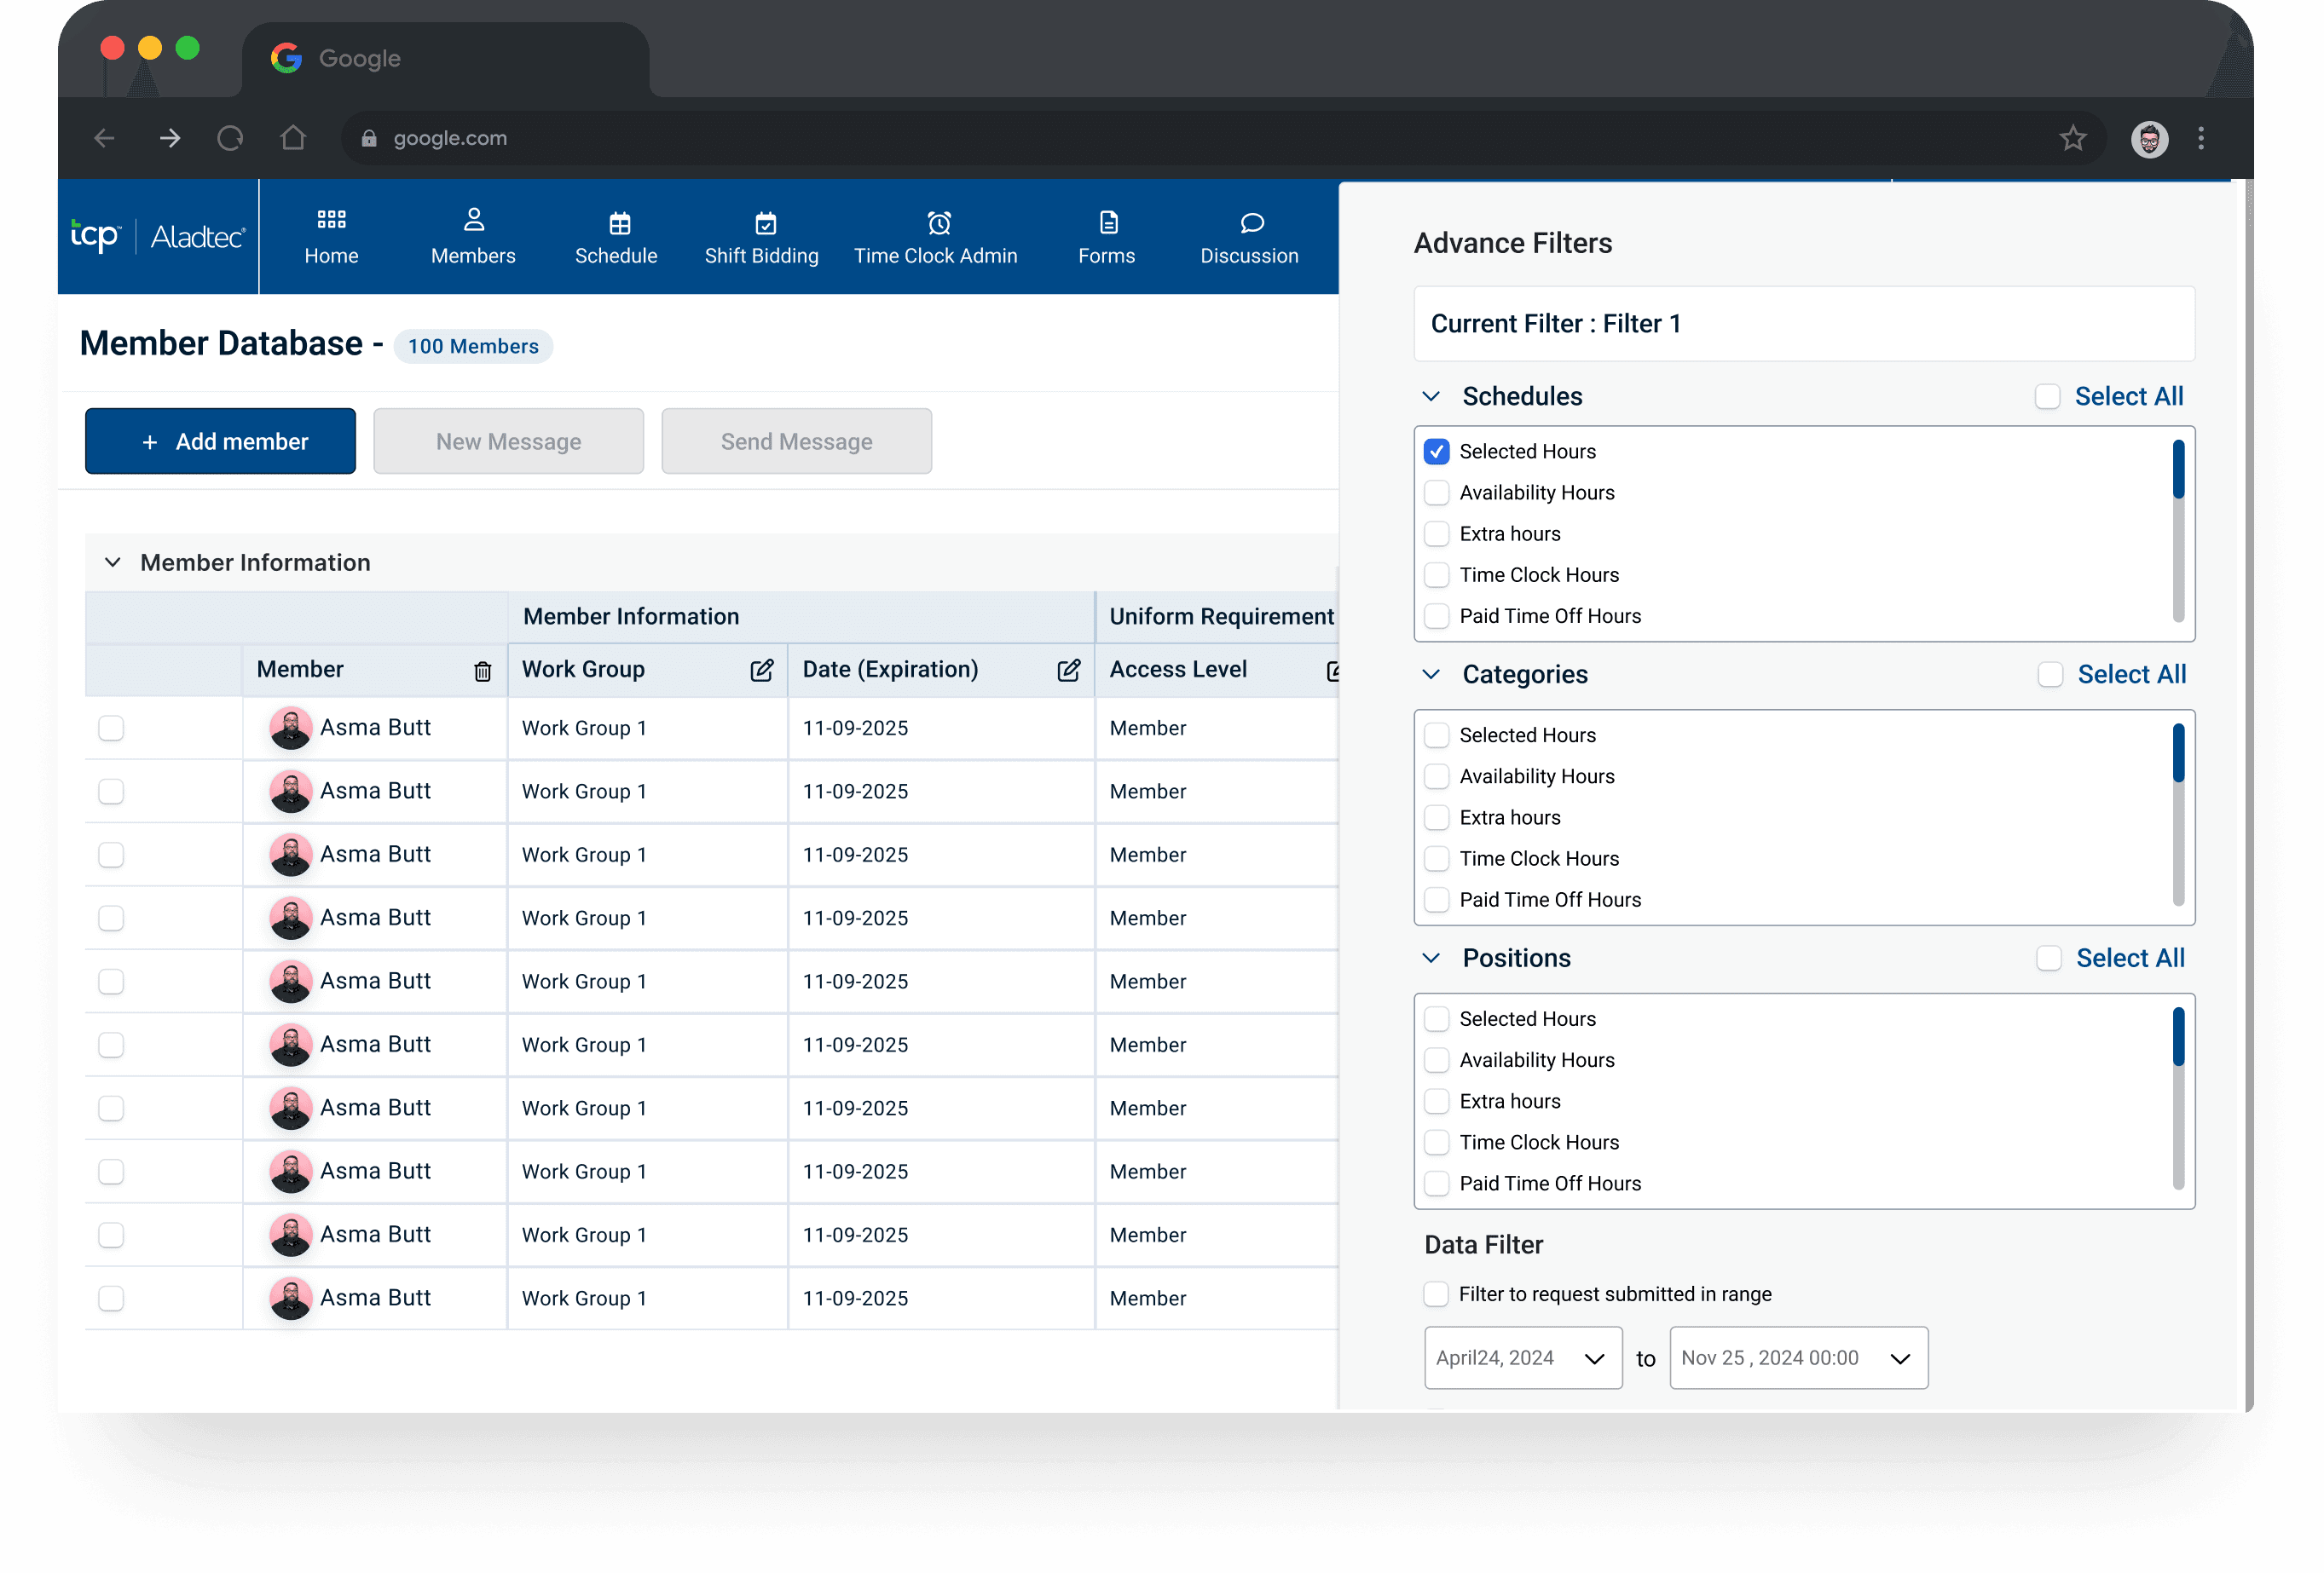
Task: Click the trash icon in Member column header
Action: (482, 671)
